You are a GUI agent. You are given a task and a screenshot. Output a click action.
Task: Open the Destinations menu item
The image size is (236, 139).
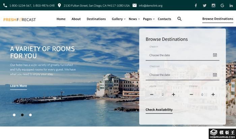[x=96, y=19]
